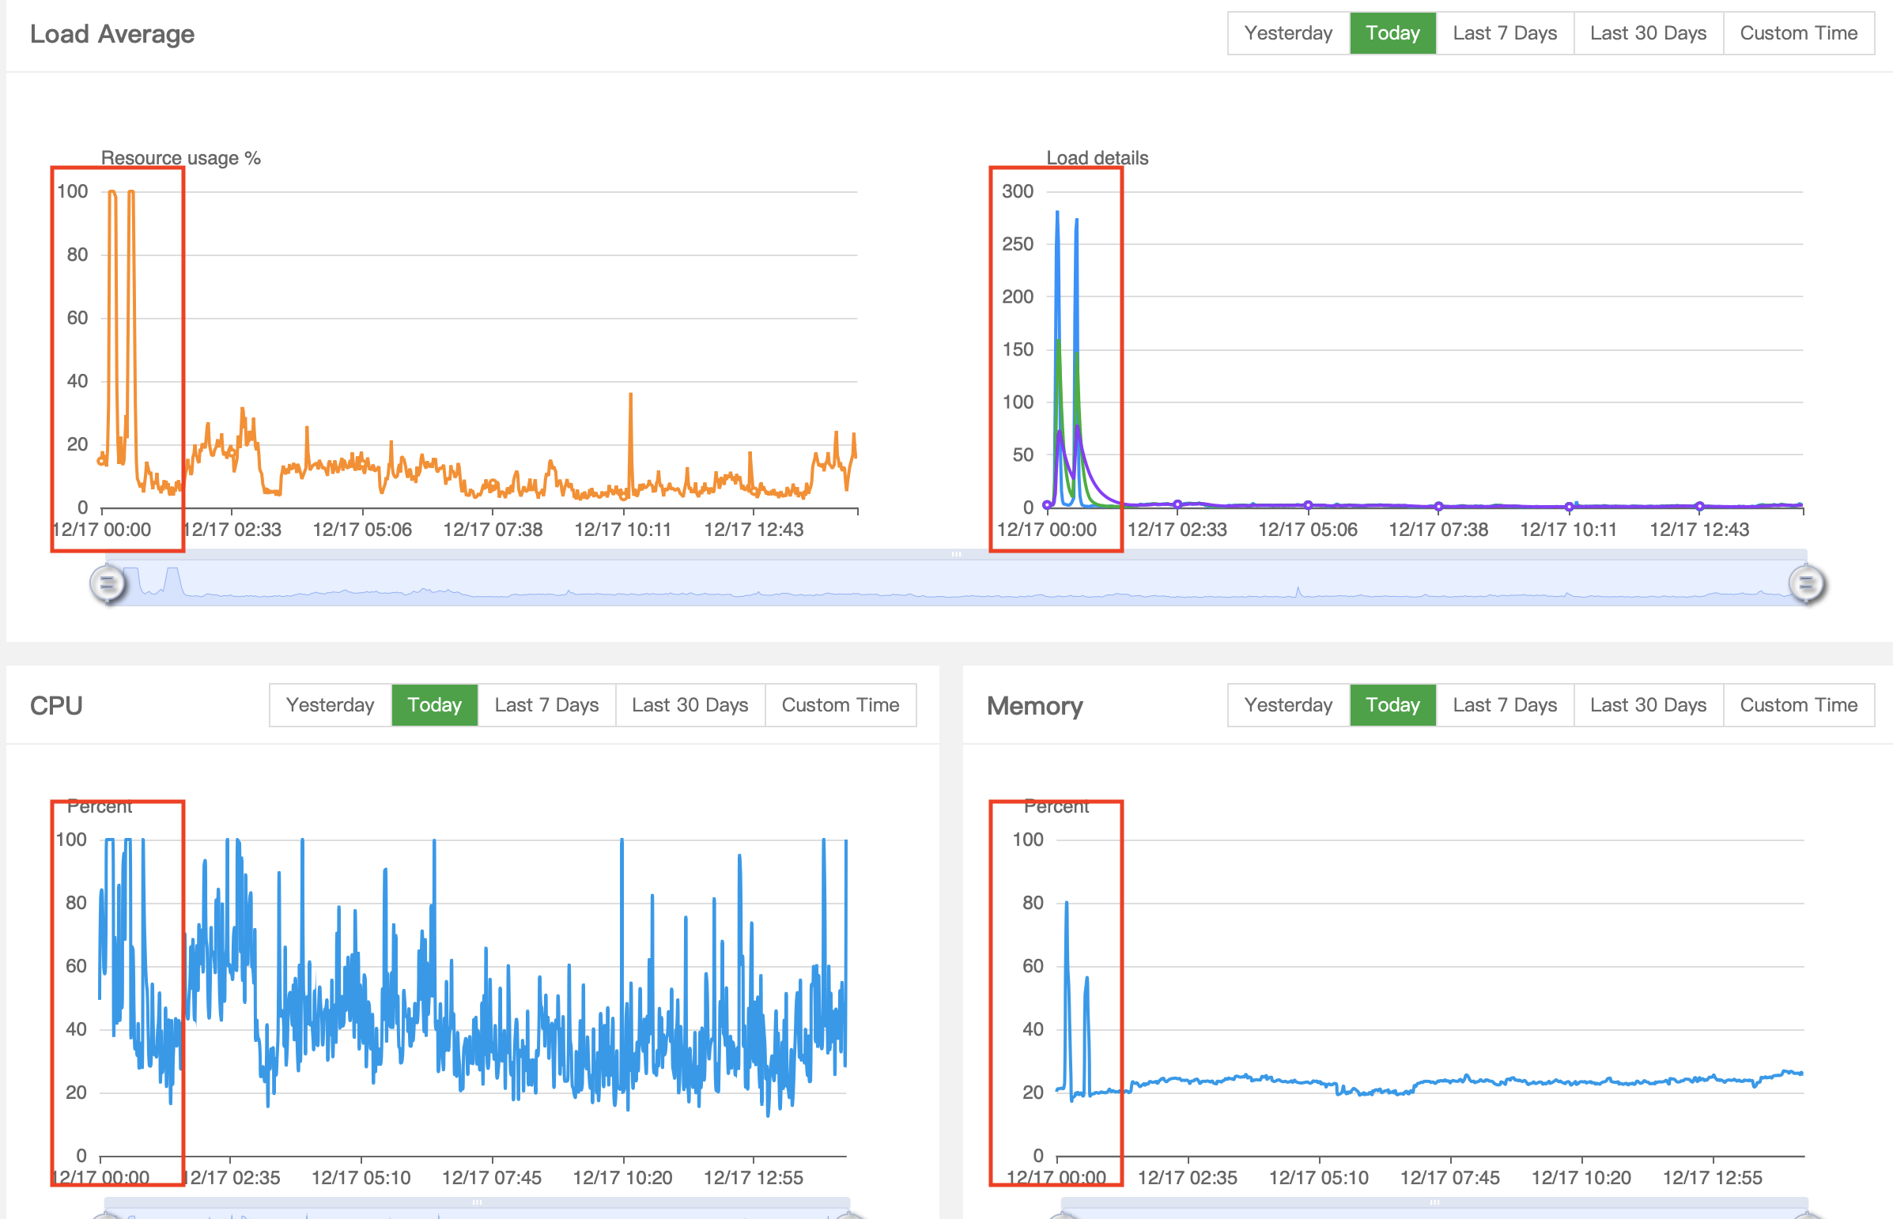This screenshot has height=1219, width=1893.
Task: Click grip handle atop Load Average zoom bar
Action: (956, 554)
